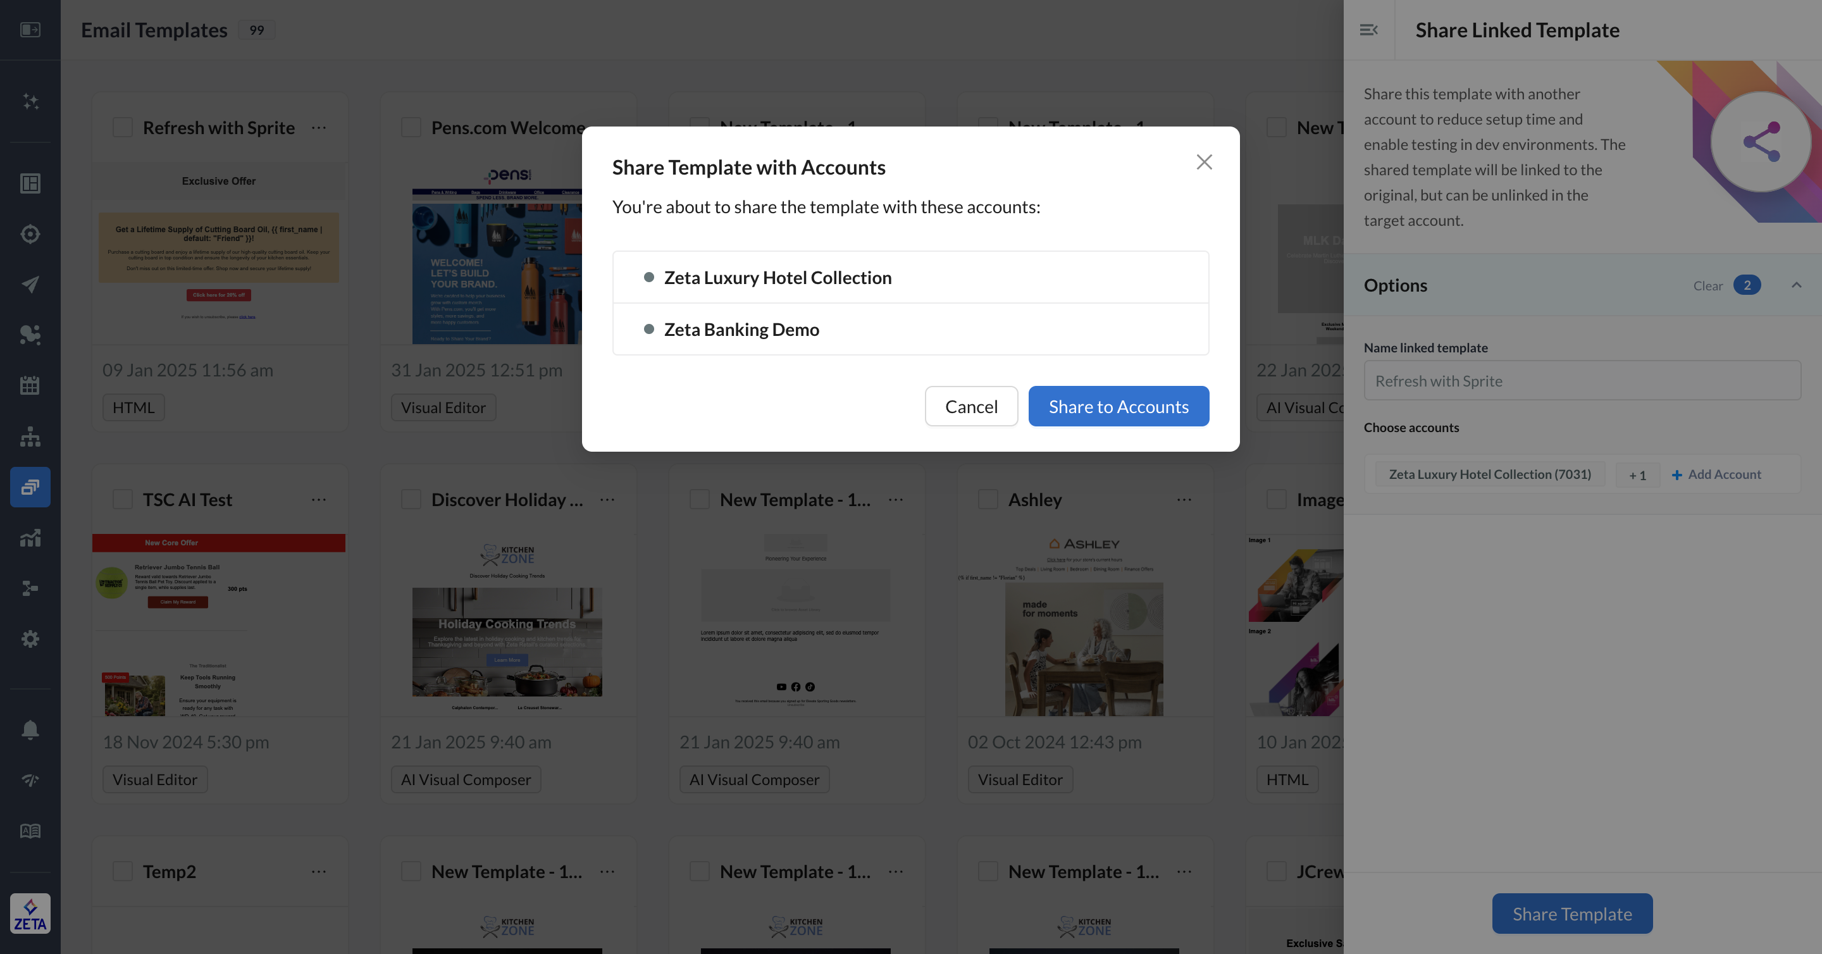Click the Visual Editor tag on Pens.com Welcome card
Viewport: 1822px width, 954px height.
443,407
